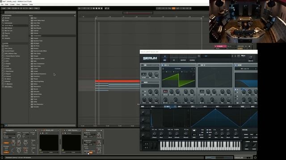Select Drums category in browser
286x160 pixels.
pyautogui.click(x=7, y=20)
